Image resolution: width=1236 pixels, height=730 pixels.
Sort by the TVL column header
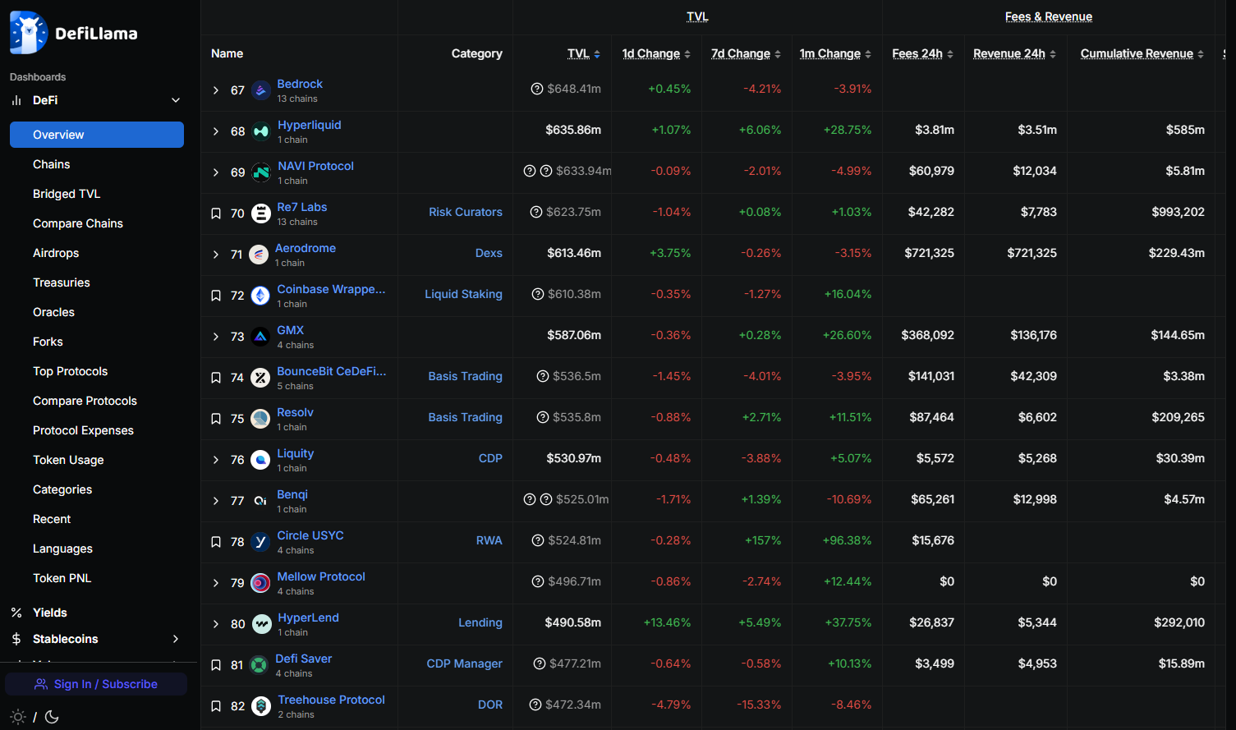click(584, 53)
